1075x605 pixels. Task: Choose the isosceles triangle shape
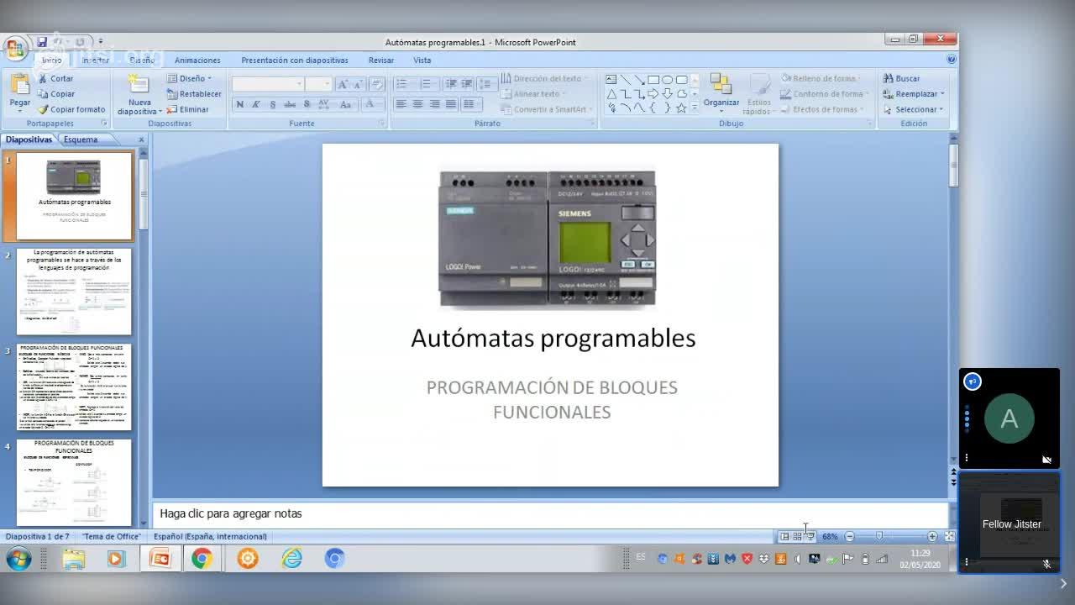611,93
